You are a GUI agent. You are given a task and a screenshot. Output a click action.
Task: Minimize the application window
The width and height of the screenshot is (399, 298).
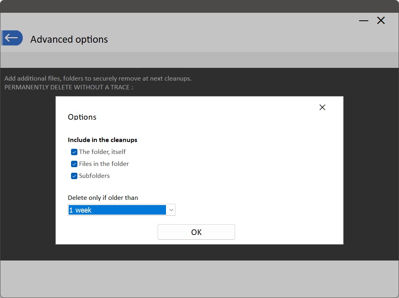(x=363, y=21)
